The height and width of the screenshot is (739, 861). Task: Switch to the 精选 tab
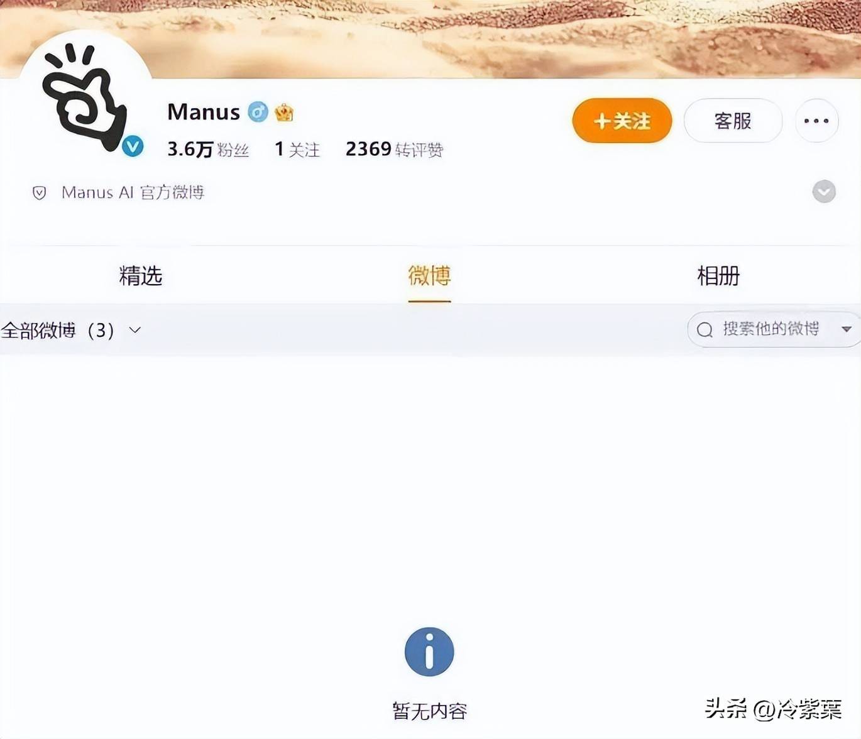pyautogui.click(x=141, y=275)
